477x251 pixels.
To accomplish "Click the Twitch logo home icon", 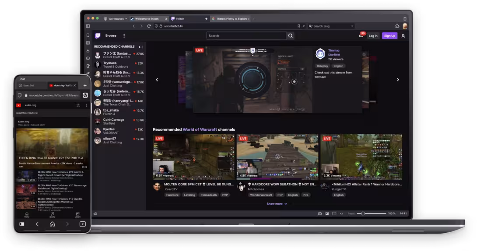I will point(98,36).
